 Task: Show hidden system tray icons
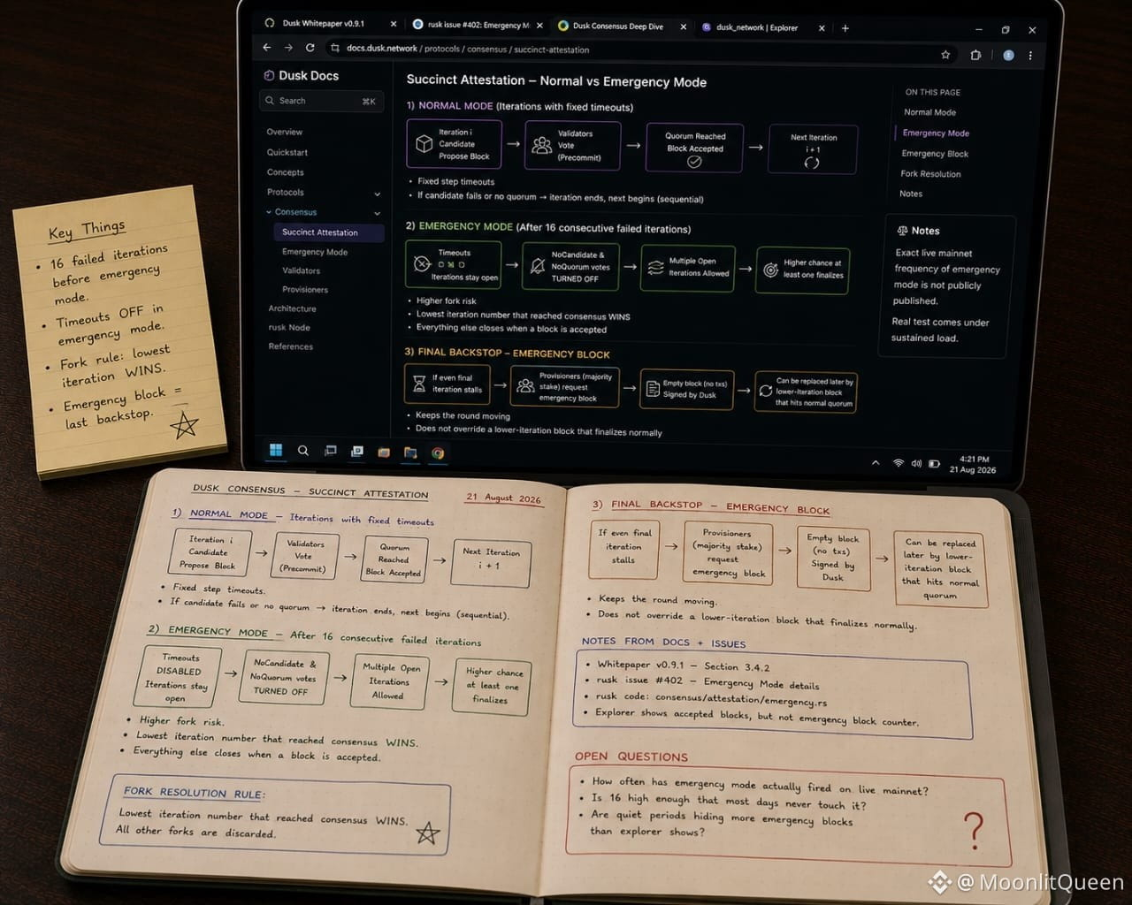[876, 462]
